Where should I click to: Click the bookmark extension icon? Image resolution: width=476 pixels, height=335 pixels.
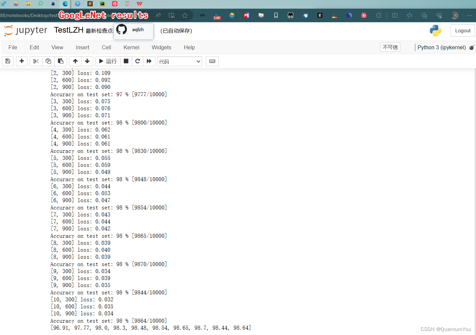[276, 15]
